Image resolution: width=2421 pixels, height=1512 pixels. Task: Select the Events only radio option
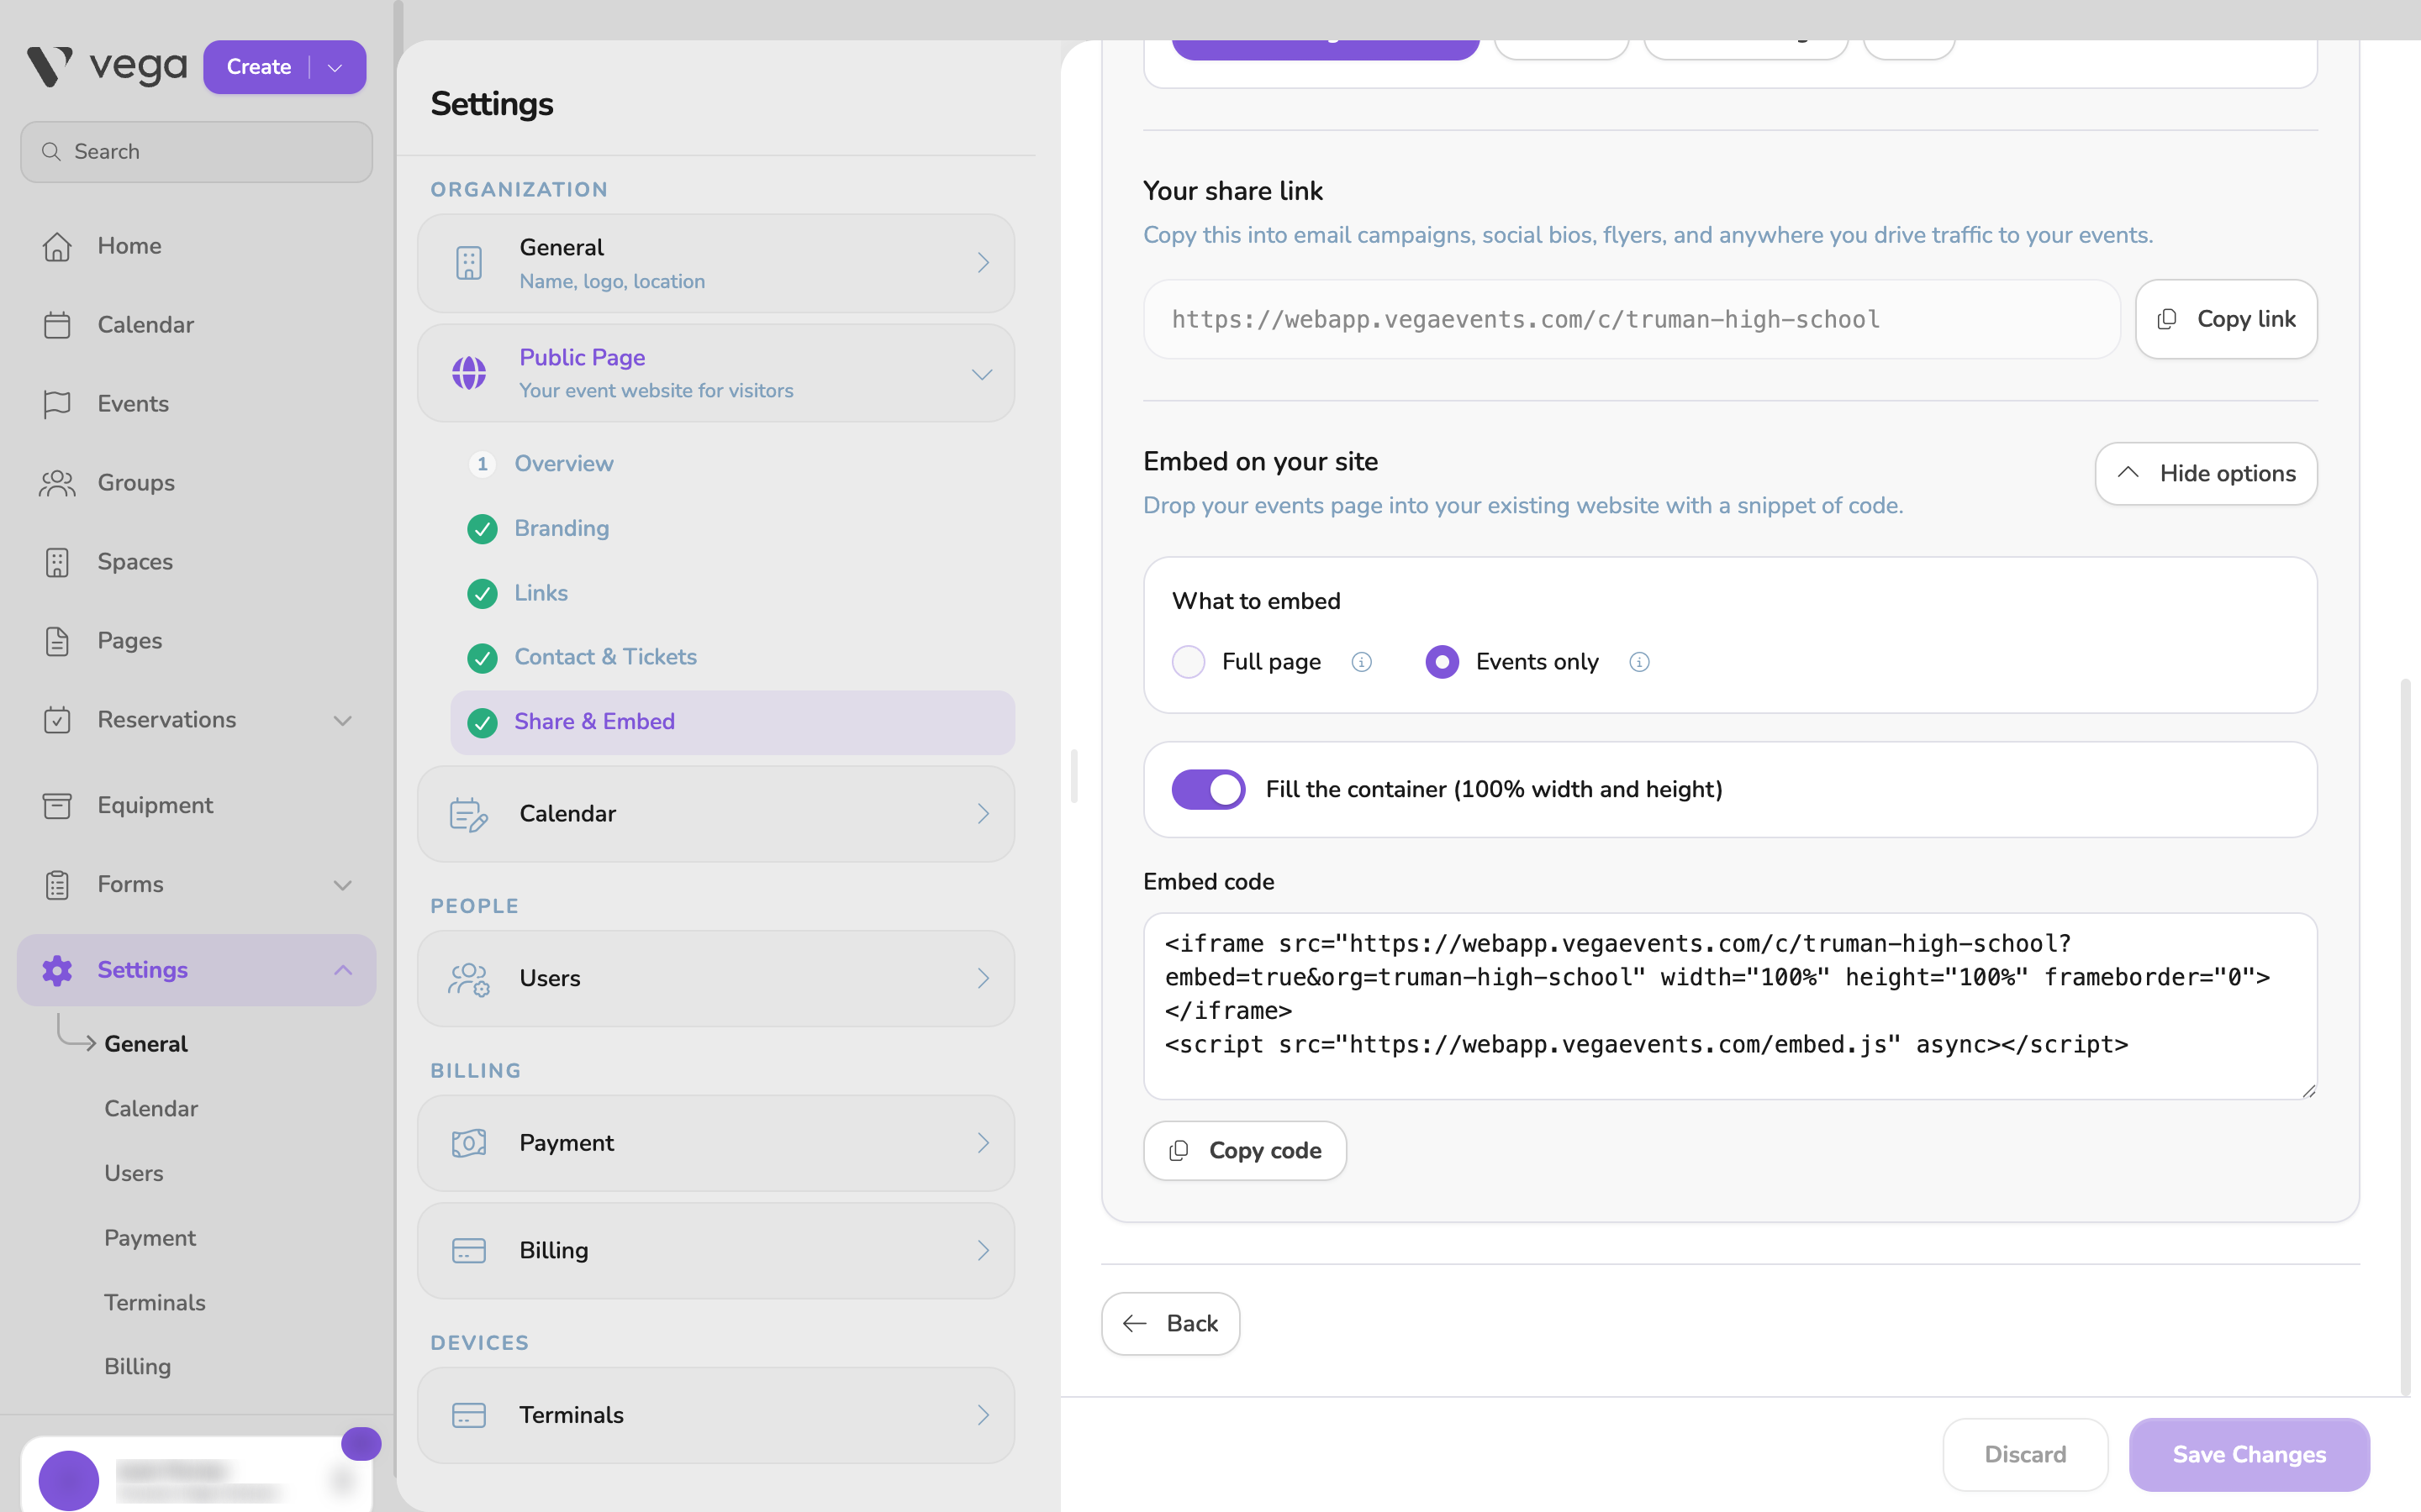tap(1442, 662)
